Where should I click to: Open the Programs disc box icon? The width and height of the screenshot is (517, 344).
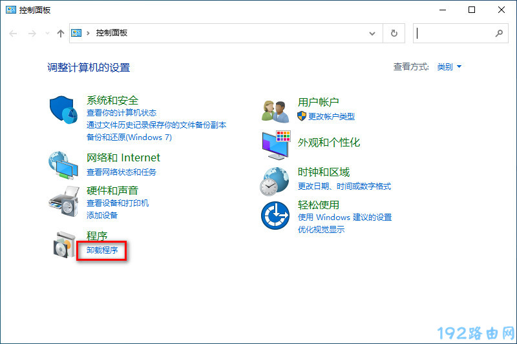[x=63, y=243]
